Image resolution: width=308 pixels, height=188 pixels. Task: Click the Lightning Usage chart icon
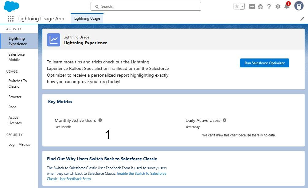coord(53,40)
